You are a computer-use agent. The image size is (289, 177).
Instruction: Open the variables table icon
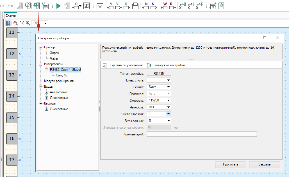pyautogui.click(x=45, y=5)
